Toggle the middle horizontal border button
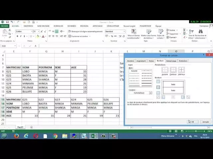 (x=158, y=87)
